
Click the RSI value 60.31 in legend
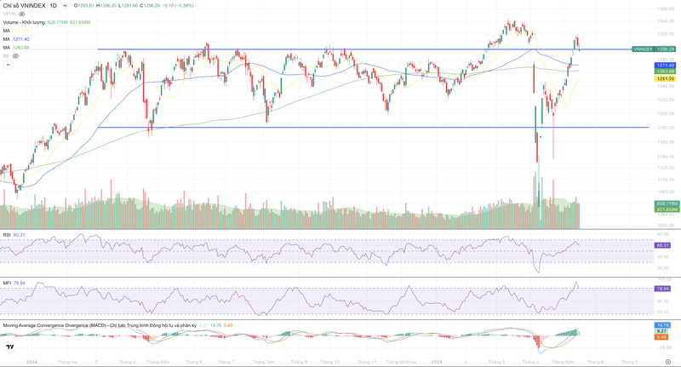(19, 235)
